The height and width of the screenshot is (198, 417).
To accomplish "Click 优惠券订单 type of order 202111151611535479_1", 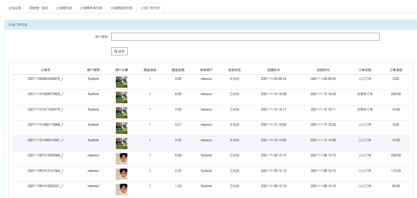I will [x=365, y=109].
